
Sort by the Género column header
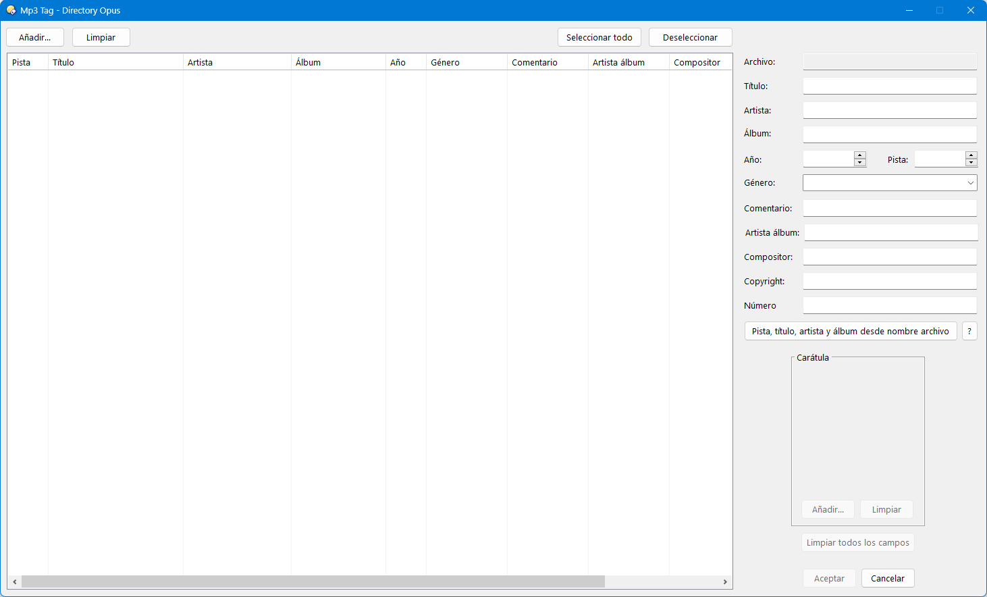point(466,62)
